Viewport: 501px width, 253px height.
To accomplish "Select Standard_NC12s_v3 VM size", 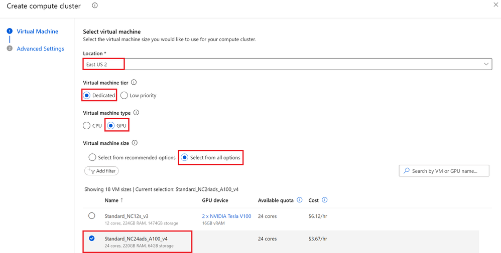I will 91,216.
